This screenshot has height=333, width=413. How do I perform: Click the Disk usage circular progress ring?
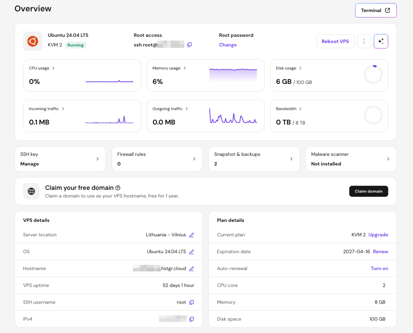click(373, 75)
